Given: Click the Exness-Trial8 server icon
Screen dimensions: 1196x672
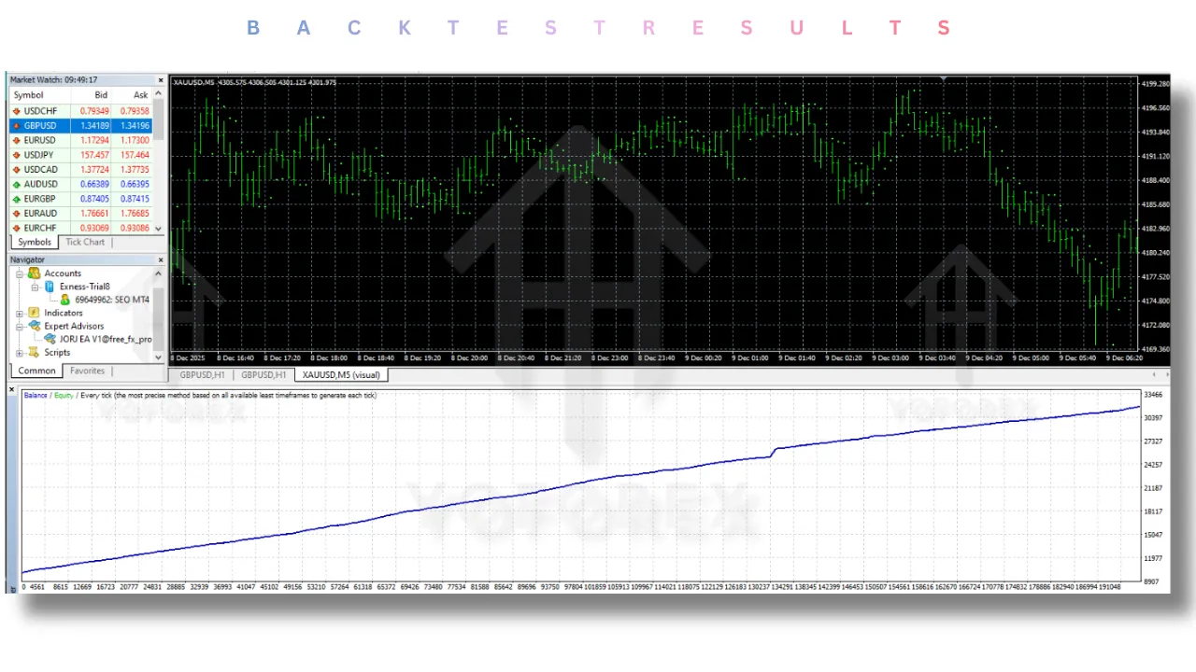Looking at the screenshot, I should pos(50,287).
